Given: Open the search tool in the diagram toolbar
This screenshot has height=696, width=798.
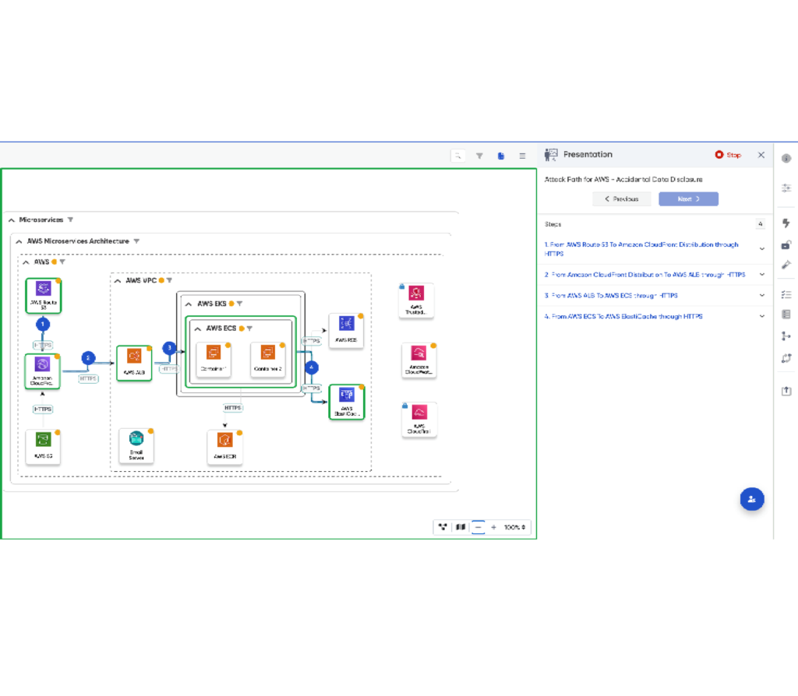Looking at the screenshot, I should click(x=458, y=156).
